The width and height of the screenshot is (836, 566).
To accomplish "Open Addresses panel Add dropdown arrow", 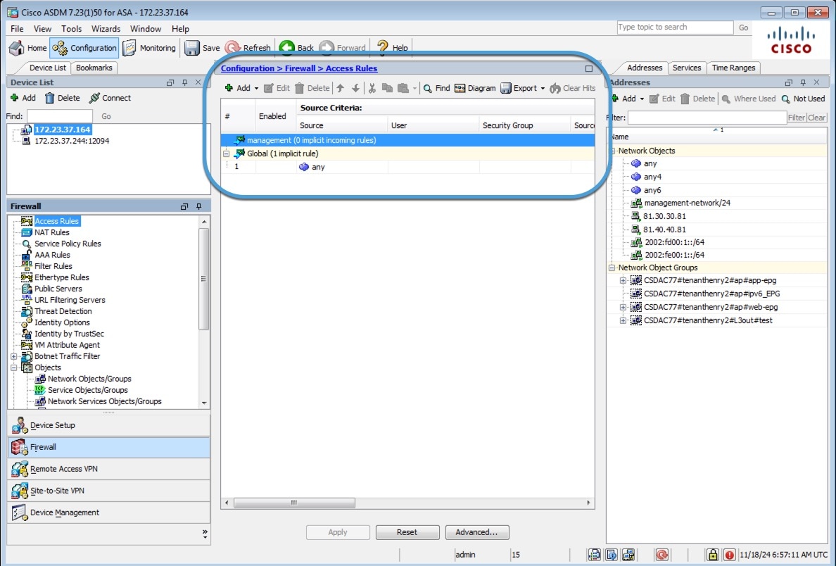I will pos(642,99).
